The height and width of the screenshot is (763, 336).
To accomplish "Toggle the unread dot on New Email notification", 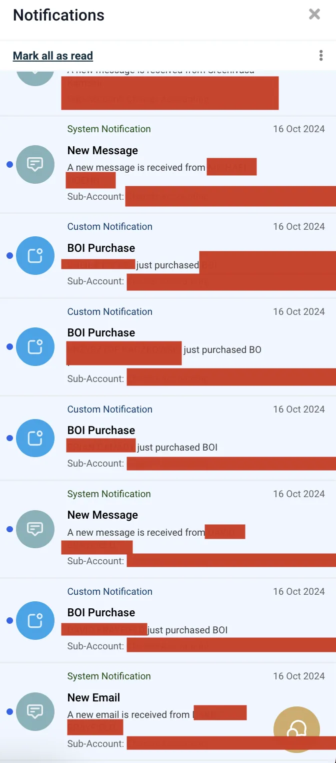I will pyautogui.click(x=9, y=711).
